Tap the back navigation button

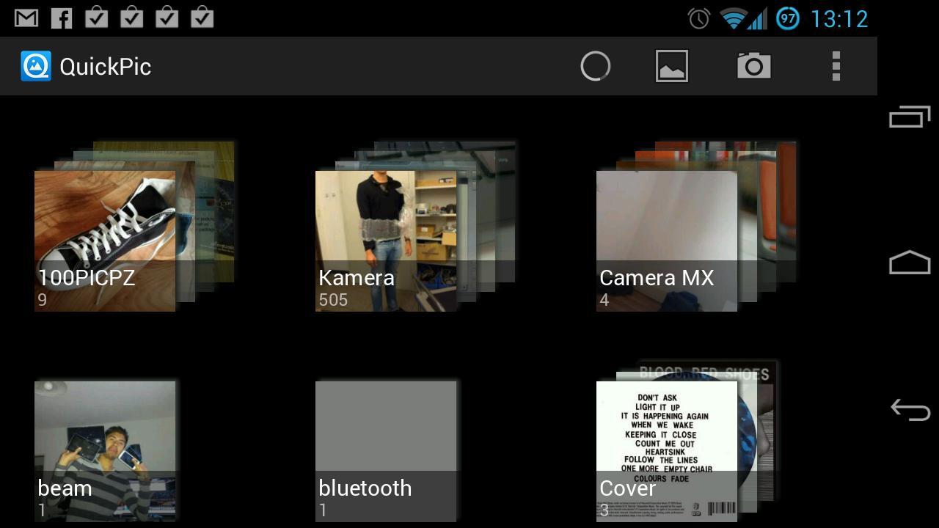tap(910, 409)
